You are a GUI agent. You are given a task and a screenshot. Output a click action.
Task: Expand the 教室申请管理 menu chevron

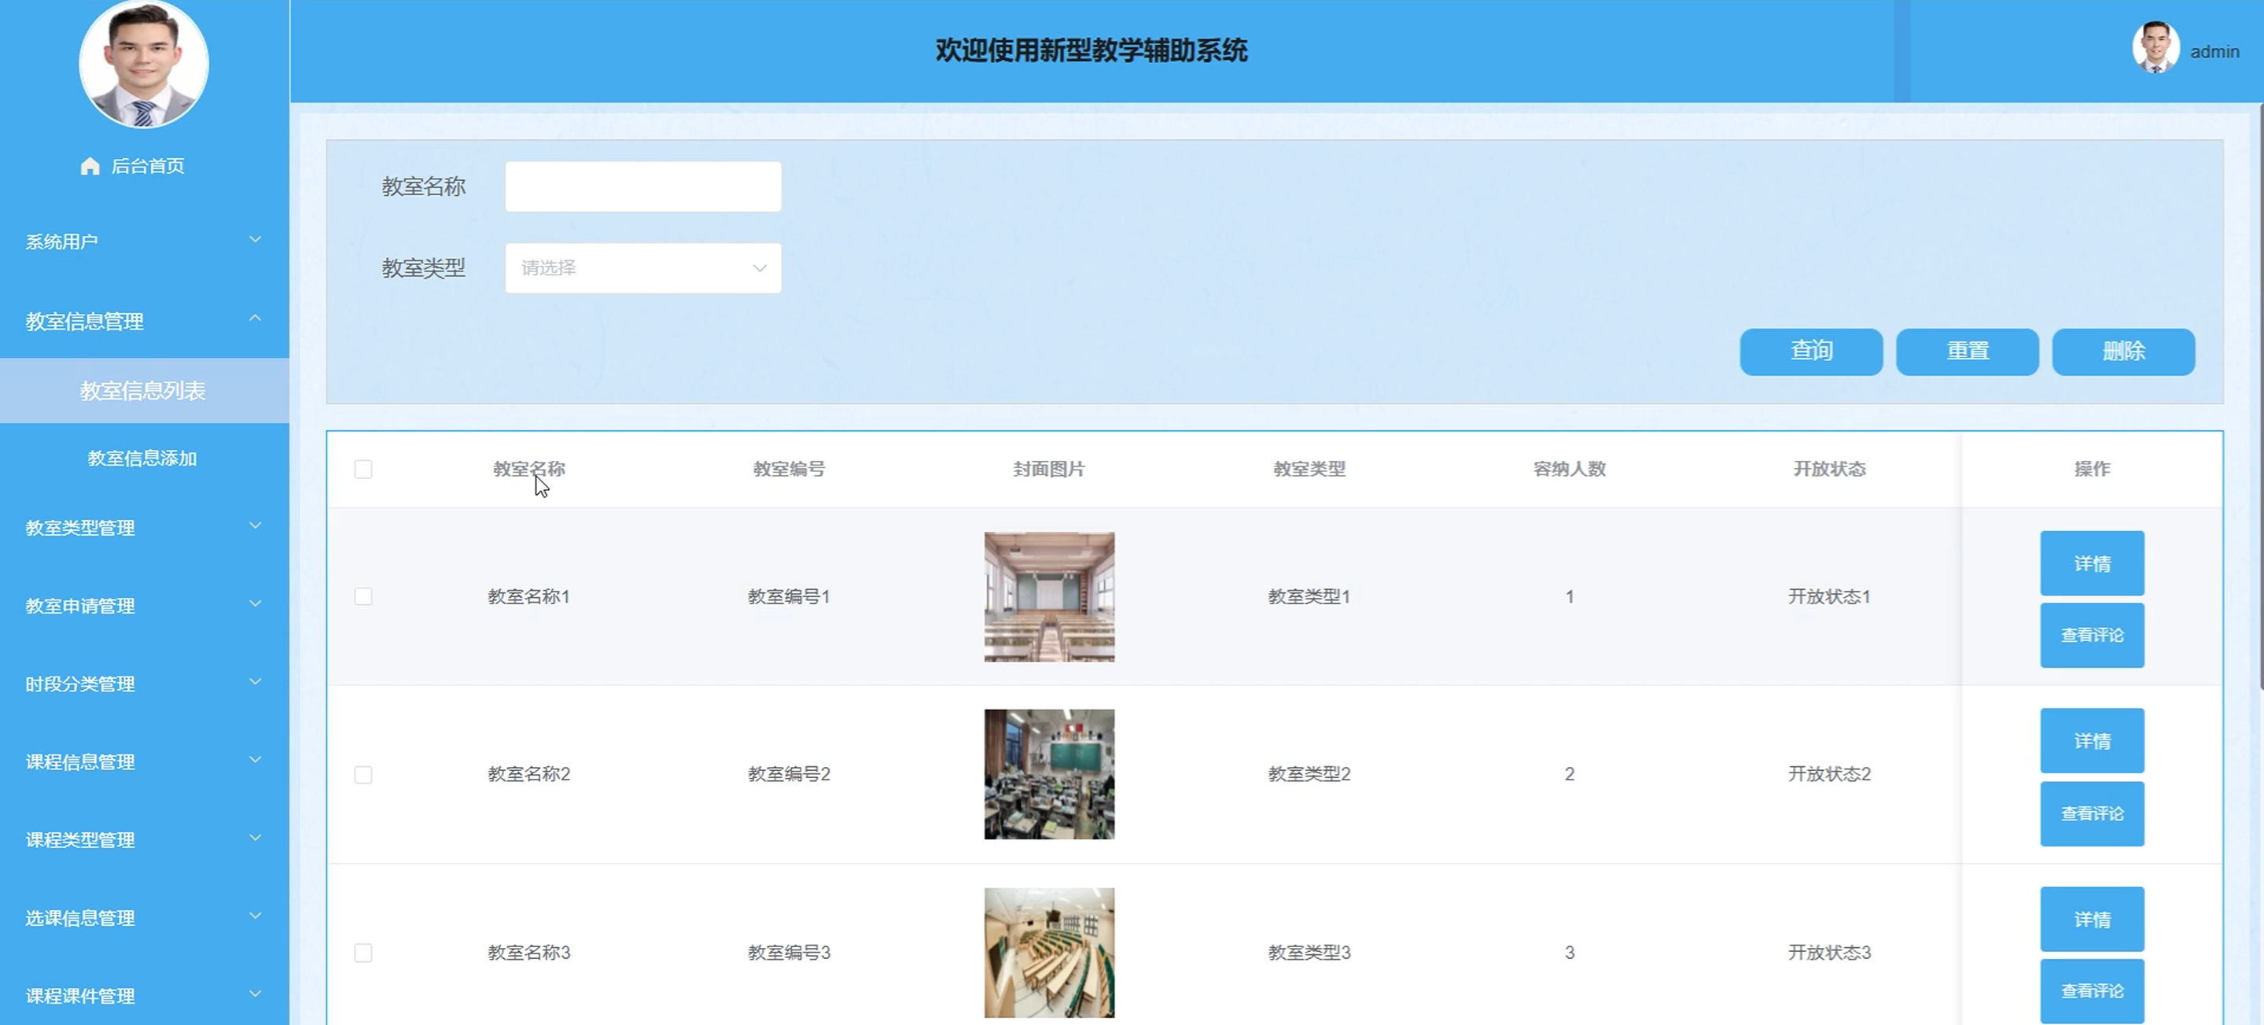[x=255, y=604]
